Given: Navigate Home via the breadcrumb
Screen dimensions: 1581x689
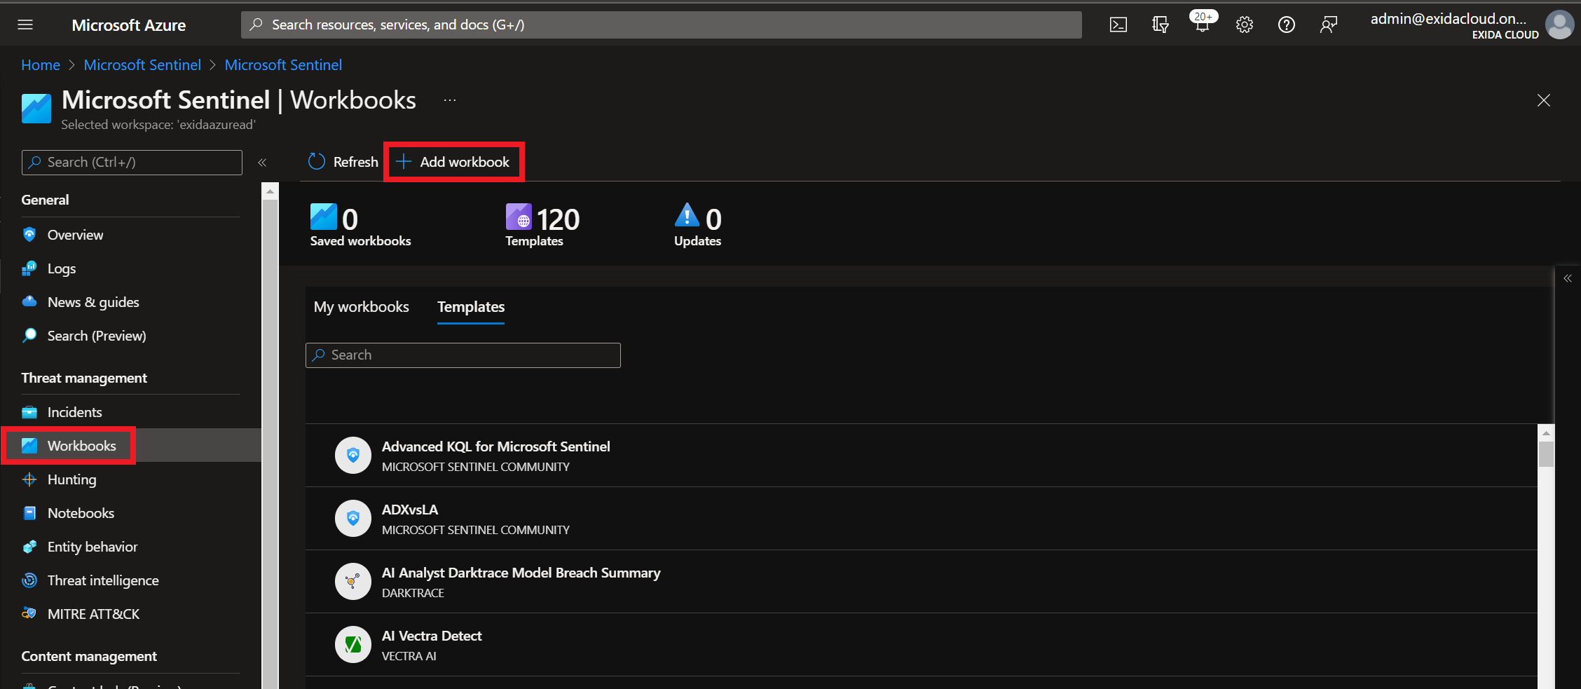Looking at the screenshot, I should [40, 64].
